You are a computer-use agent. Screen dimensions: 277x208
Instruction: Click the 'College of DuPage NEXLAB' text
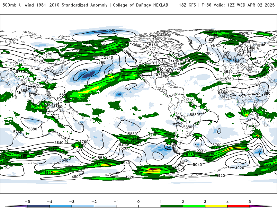tap(141, 5)
